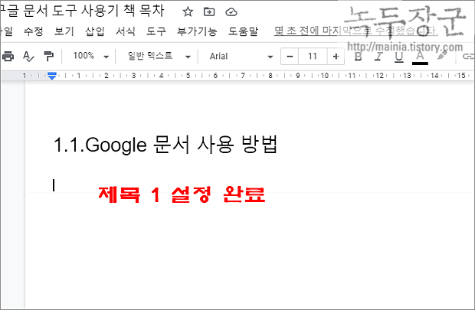Image resolution: width=475 pixels, height=310 pixels.
Task: Run the spelling and grammar check icon
Action: 28,57
